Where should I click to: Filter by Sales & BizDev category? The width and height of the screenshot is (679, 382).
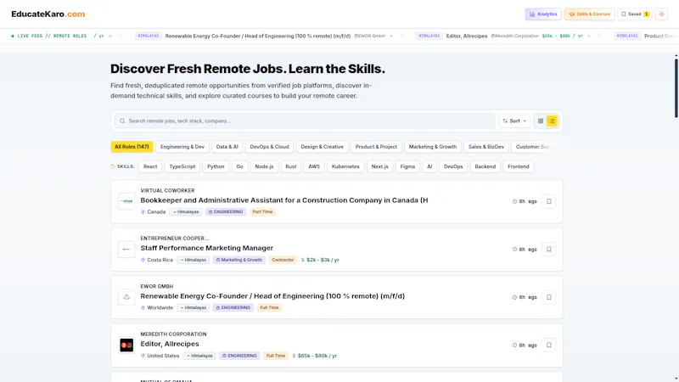(x=485, y=147)
